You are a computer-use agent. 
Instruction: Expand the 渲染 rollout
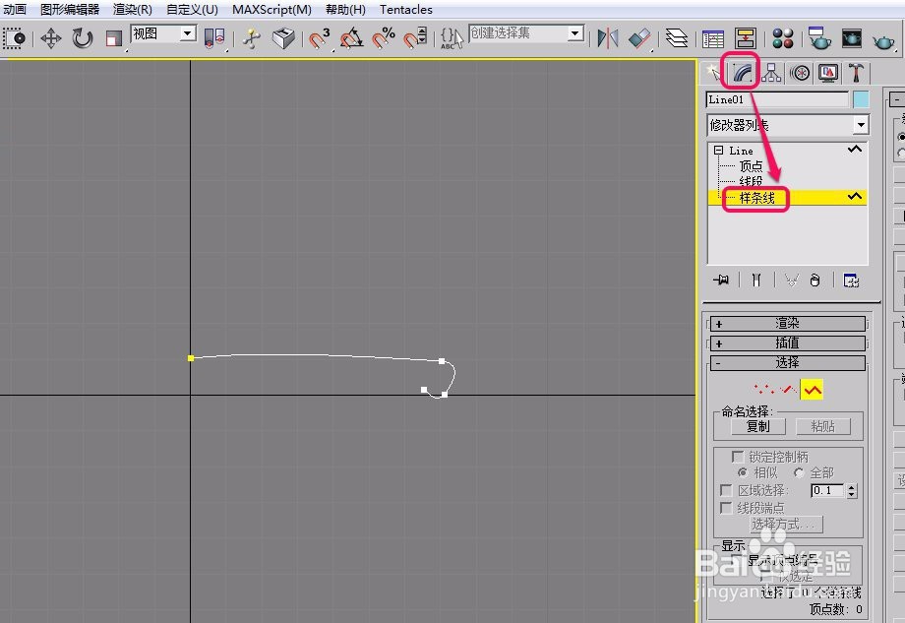(787, 324)
